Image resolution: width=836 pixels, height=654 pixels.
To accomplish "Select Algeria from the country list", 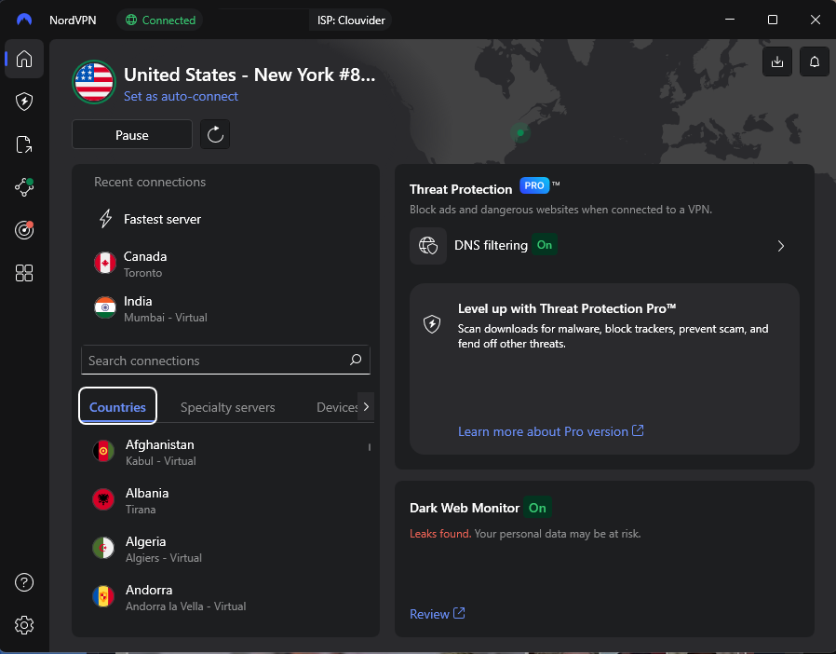I will point(225,549).
